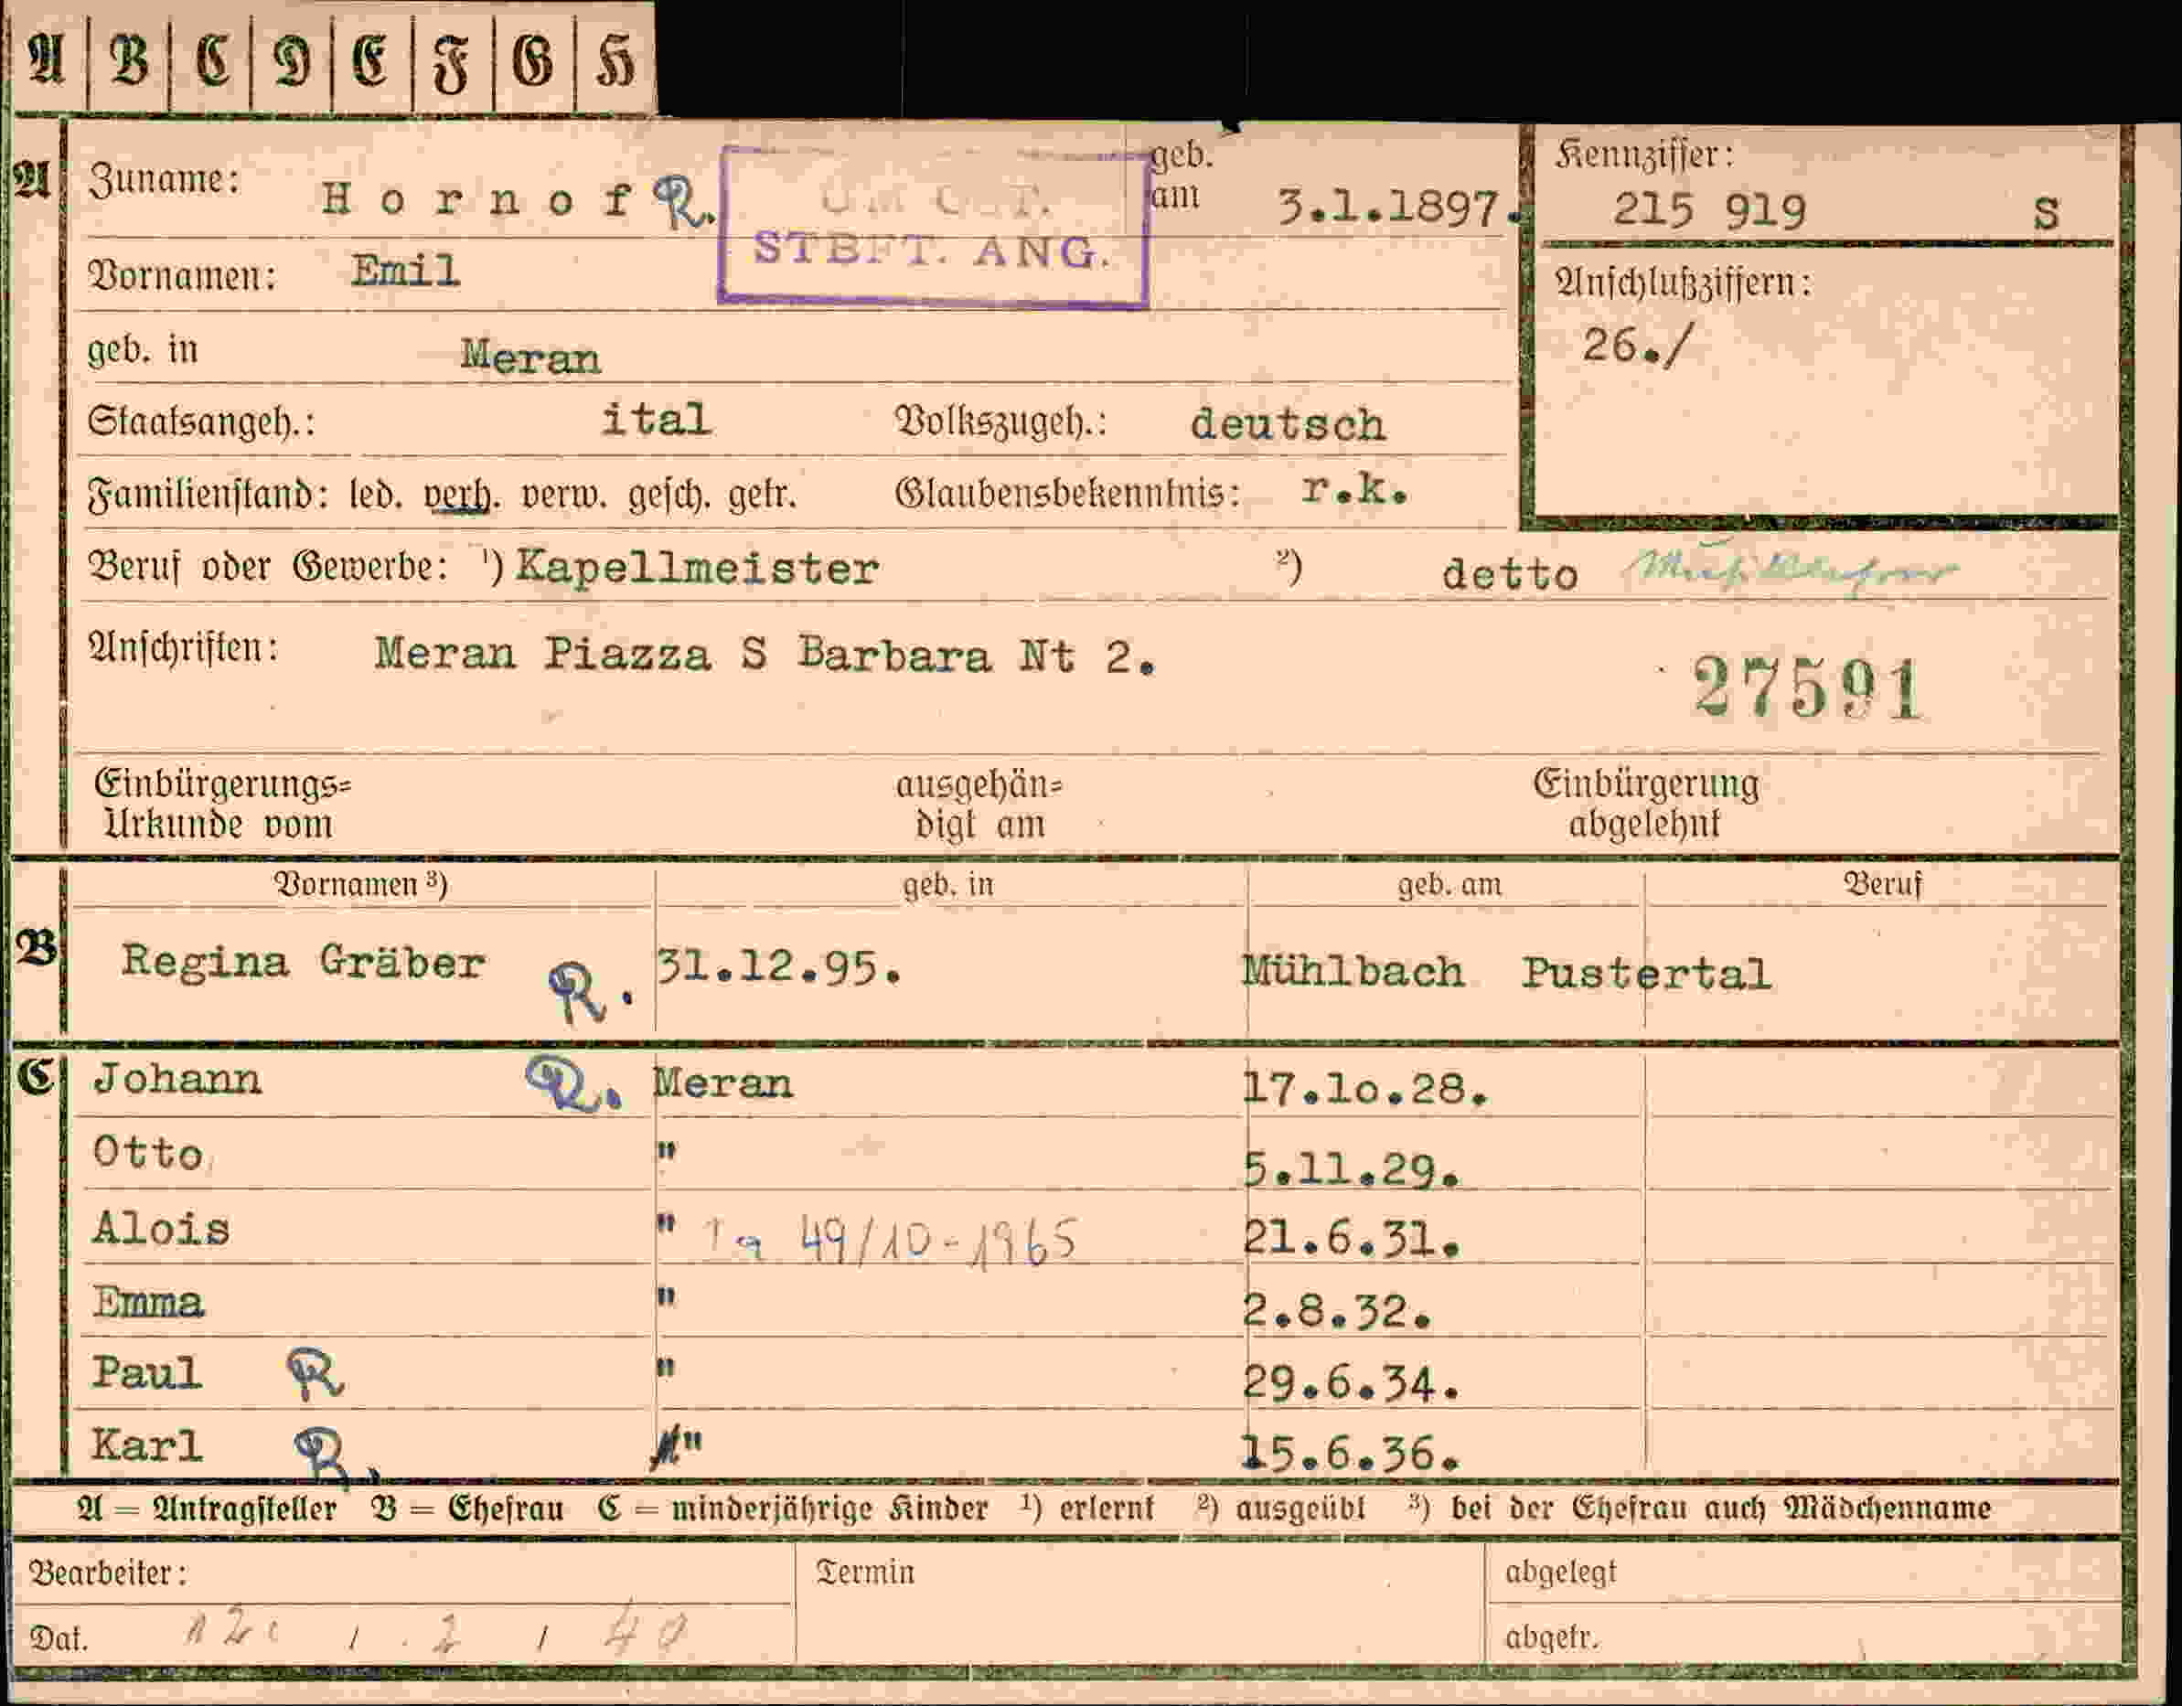Click the child name "Paul"
The image size is (2182, 1706).
(x=147, y=1372)
